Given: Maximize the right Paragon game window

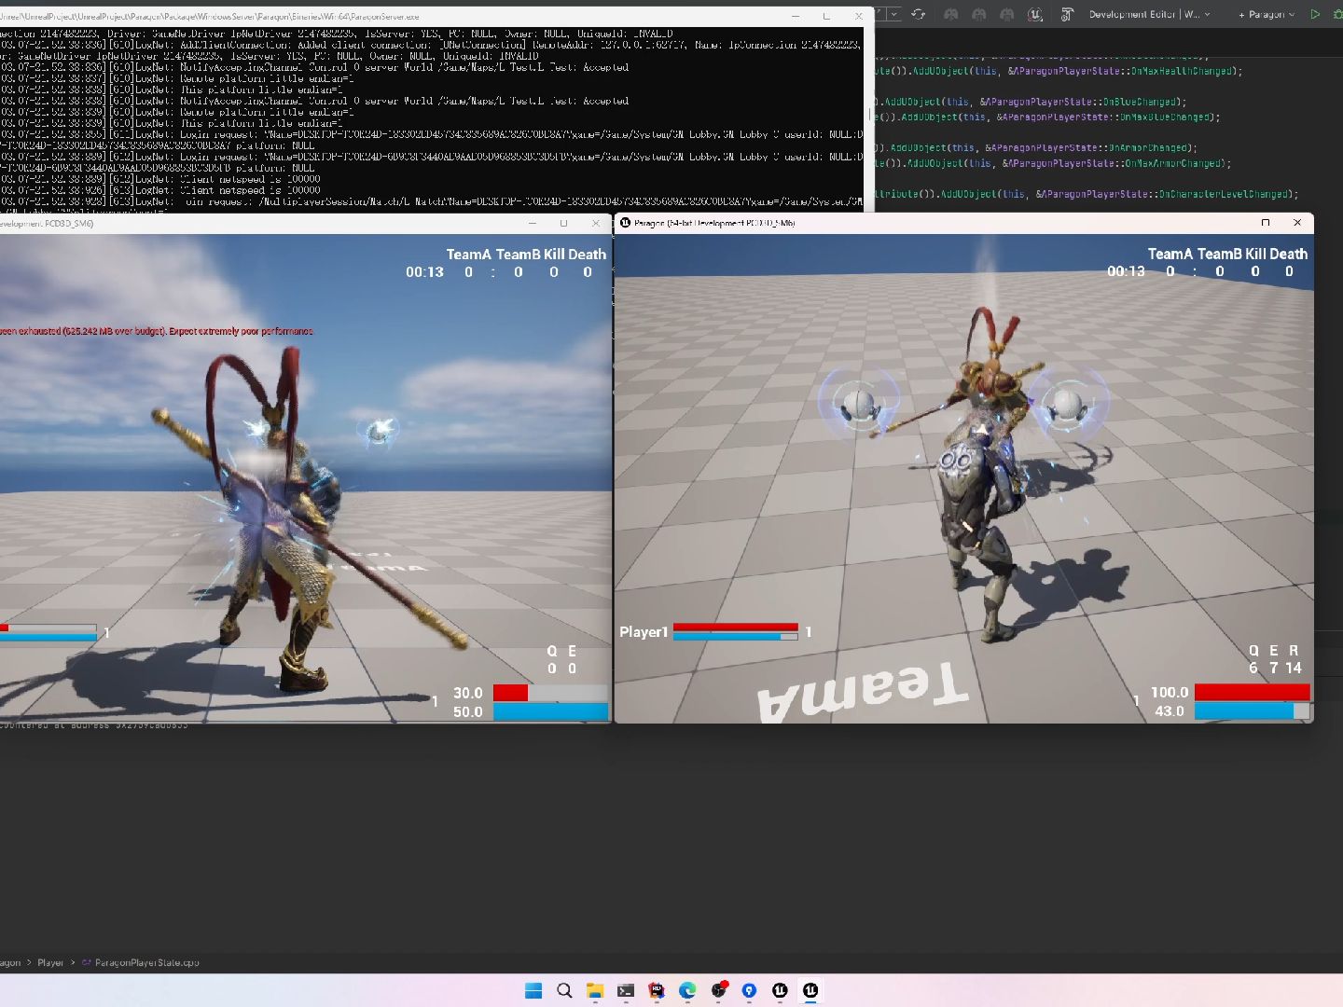Looking at the screenshot, I should (1265, 222).
